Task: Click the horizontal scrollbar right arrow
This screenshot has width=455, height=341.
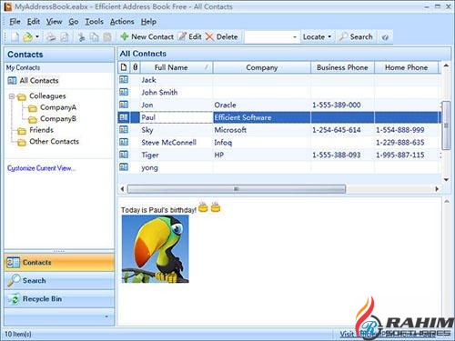Action: pyautogui.click(x=437, y=189)
